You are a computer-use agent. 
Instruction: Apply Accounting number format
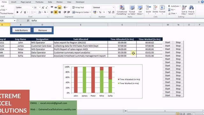(x=95, y=12)
